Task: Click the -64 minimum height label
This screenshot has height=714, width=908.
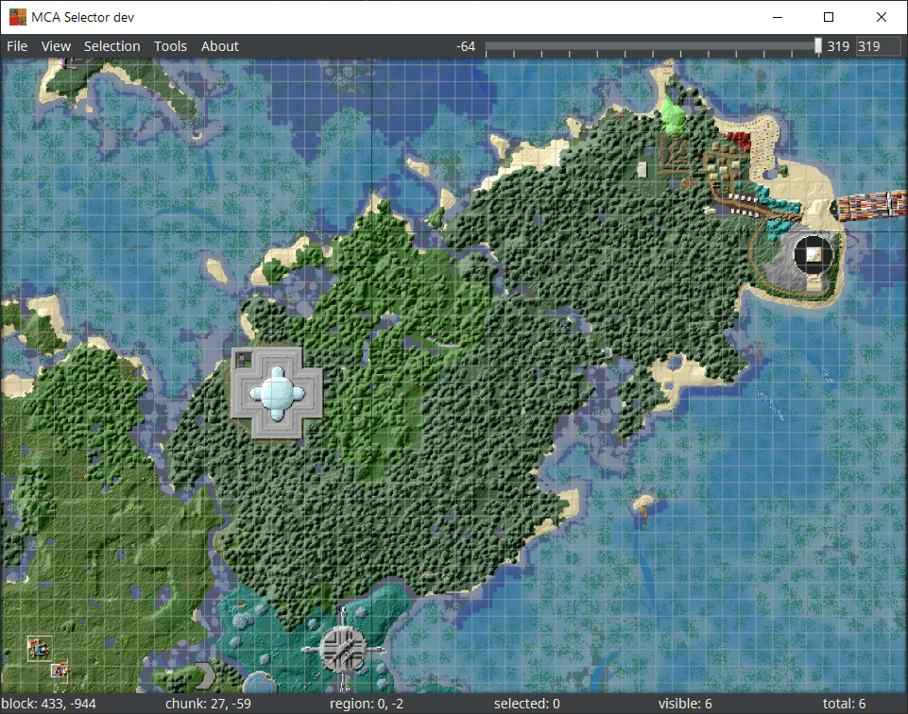Action: pos(465,44)
